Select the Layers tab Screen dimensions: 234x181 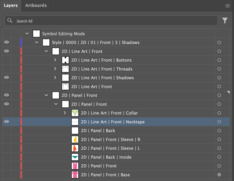tap(11, 5)
